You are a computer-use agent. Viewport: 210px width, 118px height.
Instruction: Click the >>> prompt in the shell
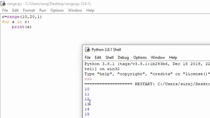(88, 79)
